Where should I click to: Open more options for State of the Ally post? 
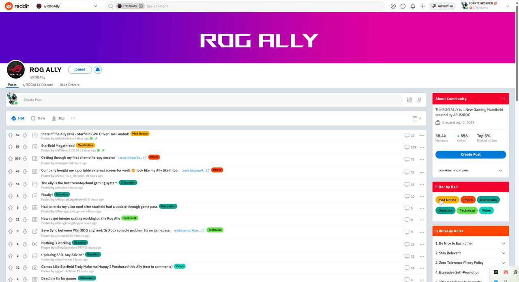(422, 135)
